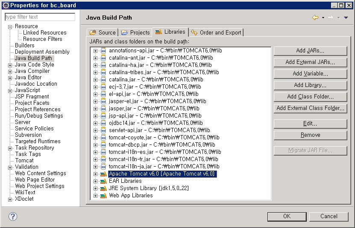The width and height of the screenshot is (355, 228).
Task: Expand the Apache Tomcat v6.0 library node
Action: pyautogui.click(x=96, y=174)
